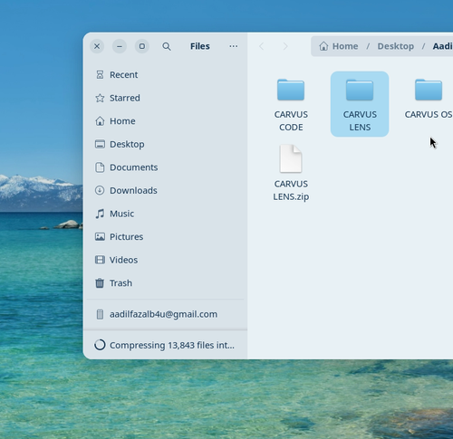Select the CARVUS LENS folder icon
The height and width of the screenshot is (439, 453).
(360, 90)
